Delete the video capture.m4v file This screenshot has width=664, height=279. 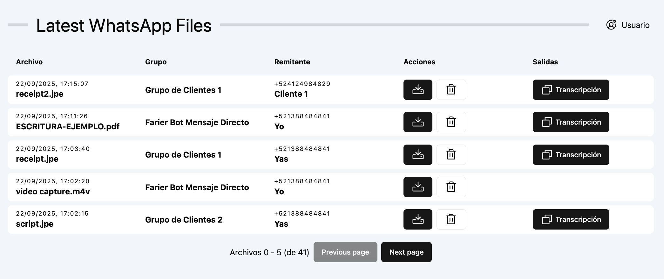(x=451, y=187)
